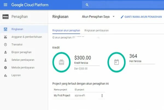Go to Metode pembayaran
This screenshot has height=110, width=164.
pos(24,68)
